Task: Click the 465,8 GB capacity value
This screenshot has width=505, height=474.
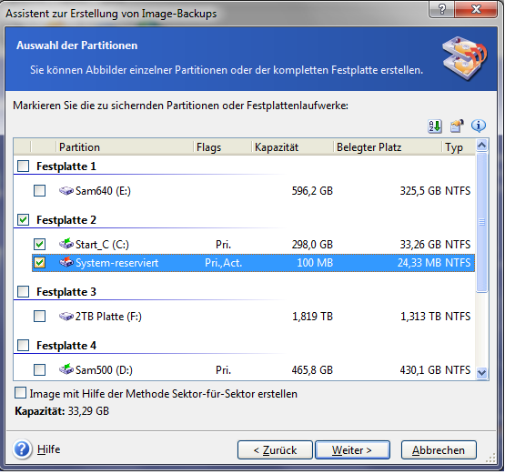Action: point(312,370)
